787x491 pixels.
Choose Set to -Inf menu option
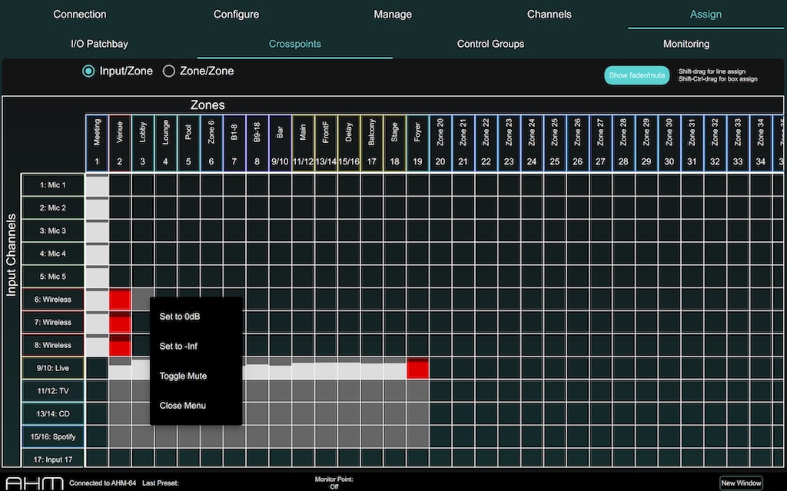[x=178, y=347]
